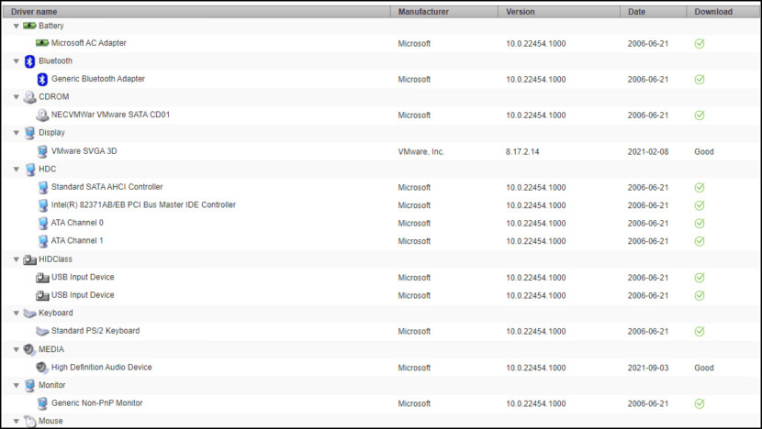Screen dimensions: 762x429
Task: Select the High Definition Audio Device name
Action: pos(102,368)
